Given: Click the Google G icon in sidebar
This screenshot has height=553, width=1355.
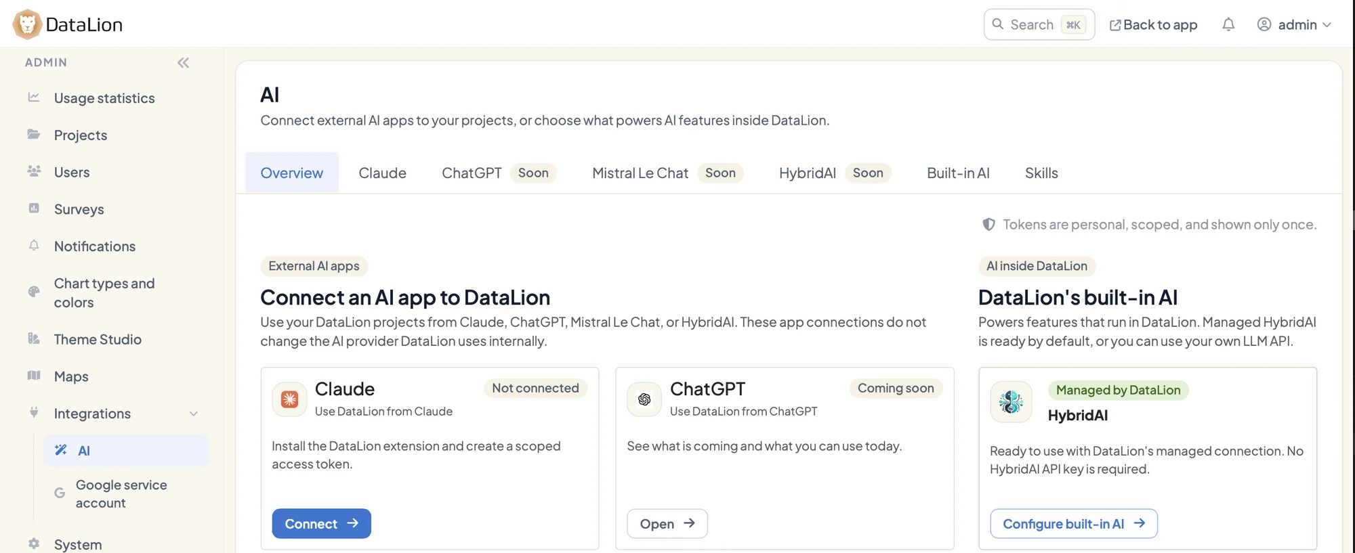Looking at the screenshot, I should [x=60, y=493].
